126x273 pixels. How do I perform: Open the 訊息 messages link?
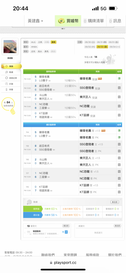point(115,21)
